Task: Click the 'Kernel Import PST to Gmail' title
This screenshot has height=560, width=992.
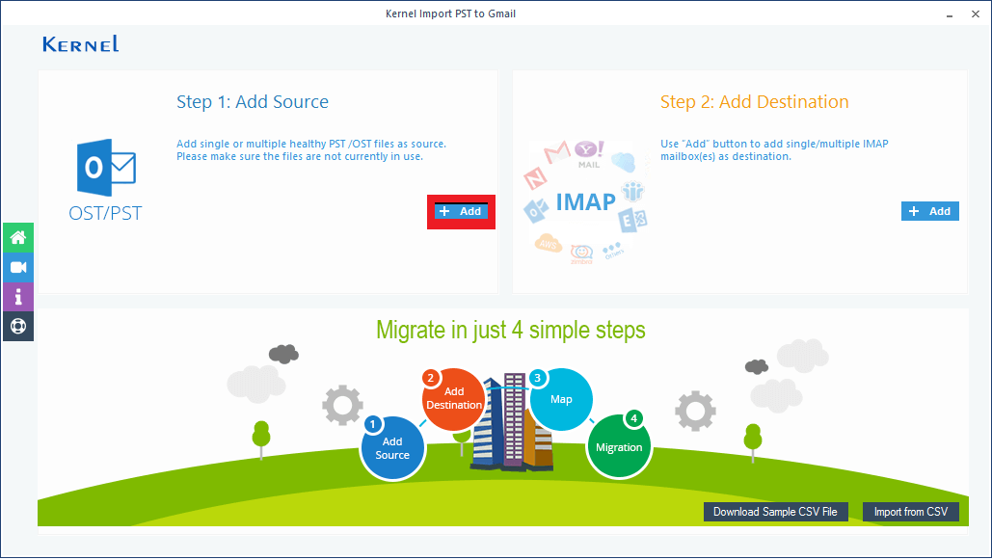Action: [x=450, y=13]
